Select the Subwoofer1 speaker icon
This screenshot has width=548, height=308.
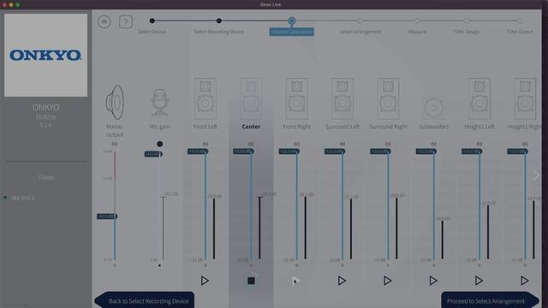[x=433, y=108]
